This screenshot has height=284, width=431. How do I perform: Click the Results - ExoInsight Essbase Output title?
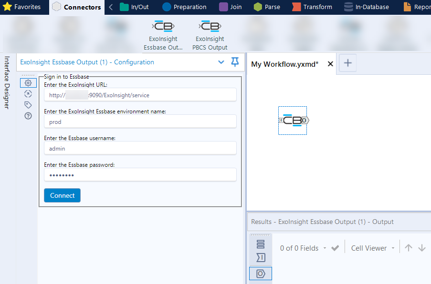[322, 222]
